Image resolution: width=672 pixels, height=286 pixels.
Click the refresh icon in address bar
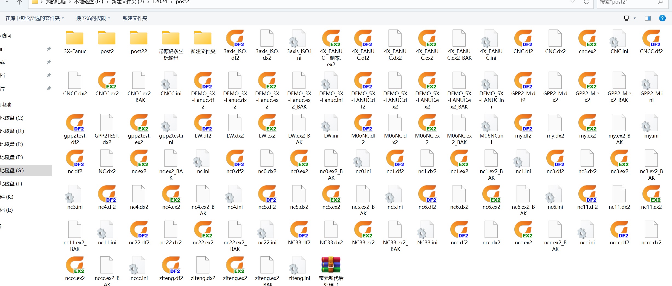(x=586, y=2)
